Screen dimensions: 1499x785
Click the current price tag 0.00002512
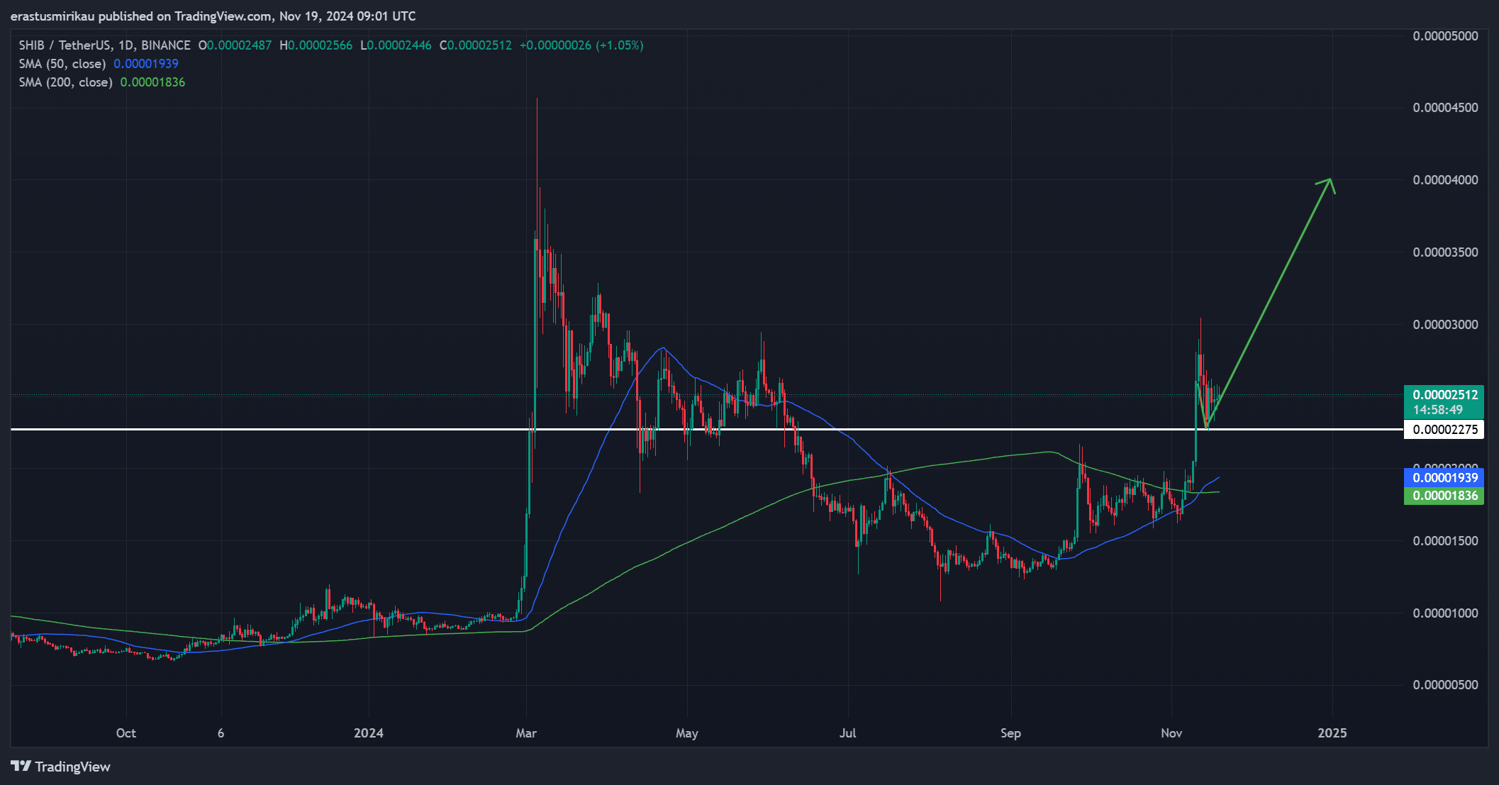(x=1444, y=395)
